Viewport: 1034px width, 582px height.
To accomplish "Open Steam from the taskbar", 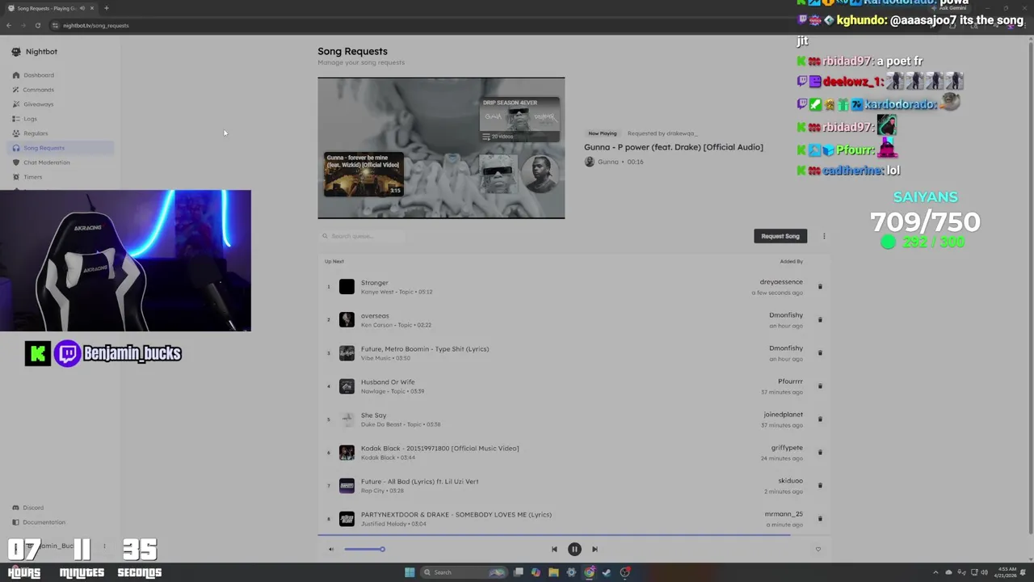I will click(x=607, y=572).
